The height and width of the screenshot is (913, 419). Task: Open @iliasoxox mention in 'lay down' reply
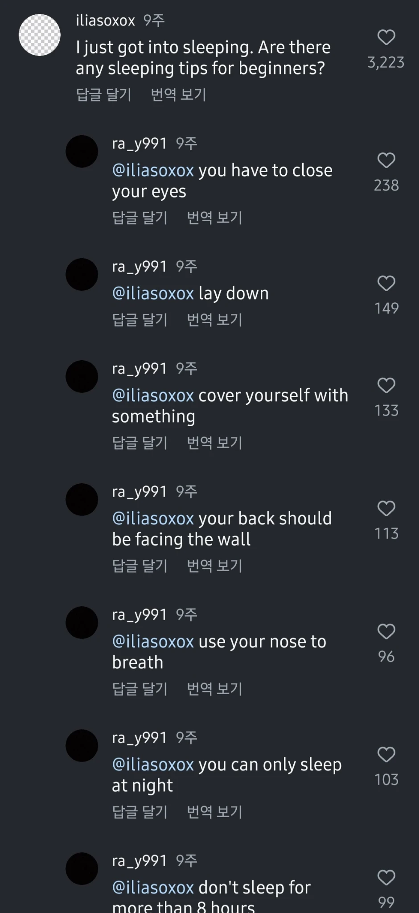coord(153,293)
